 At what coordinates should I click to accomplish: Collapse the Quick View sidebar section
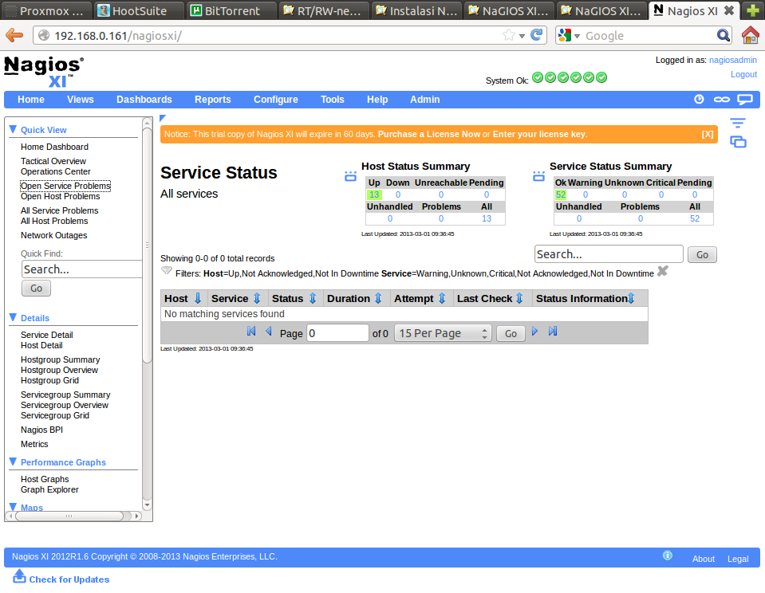click(x=13, y=130)
